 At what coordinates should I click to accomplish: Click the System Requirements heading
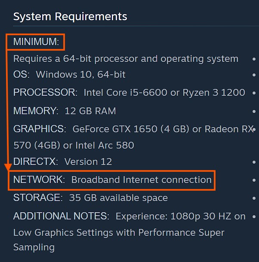[x=70, y=17]
